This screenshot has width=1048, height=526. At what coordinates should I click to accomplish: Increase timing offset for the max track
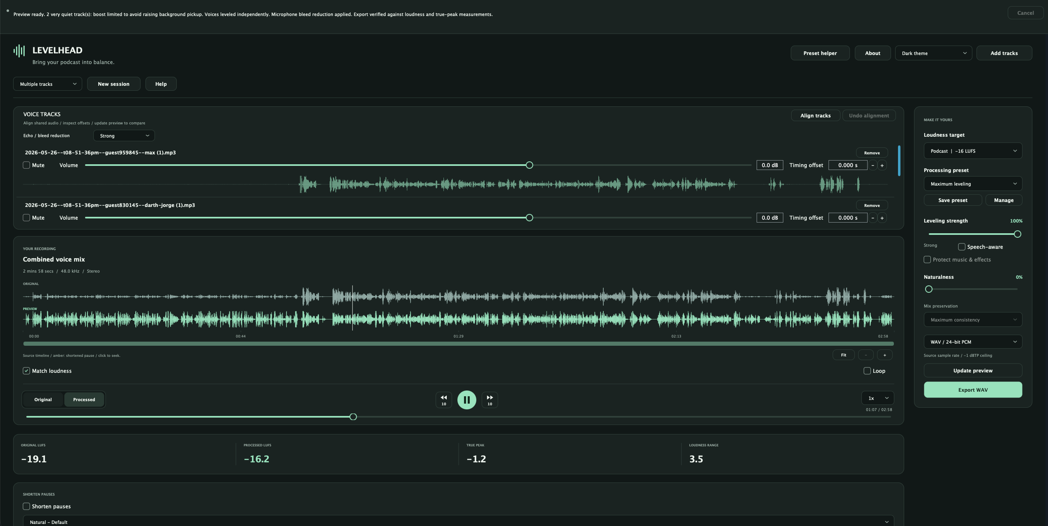pos(882,165)
